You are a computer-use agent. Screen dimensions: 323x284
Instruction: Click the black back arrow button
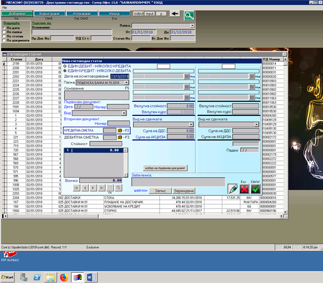point(175,13)
